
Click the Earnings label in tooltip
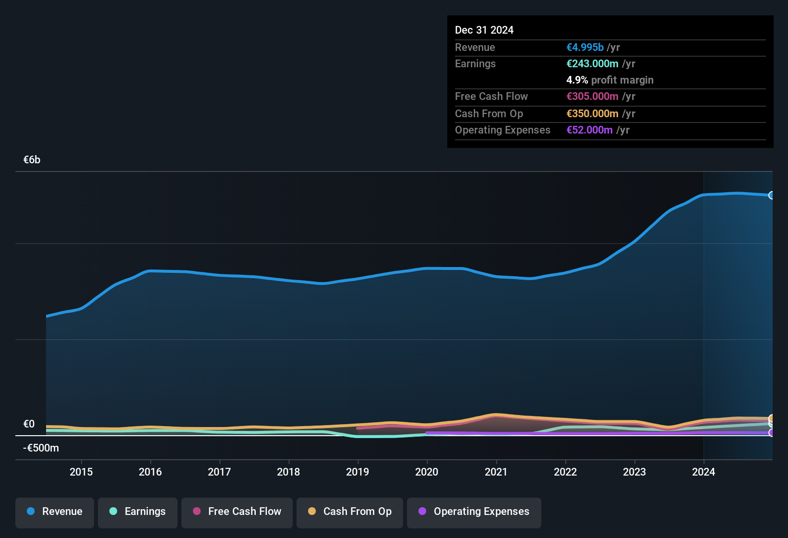(475, 63)
